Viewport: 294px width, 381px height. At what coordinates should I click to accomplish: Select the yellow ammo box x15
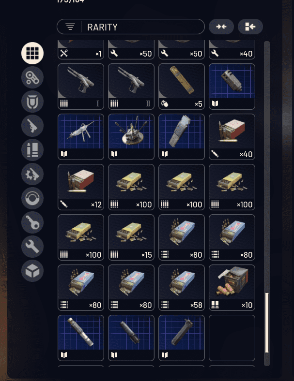131,237
